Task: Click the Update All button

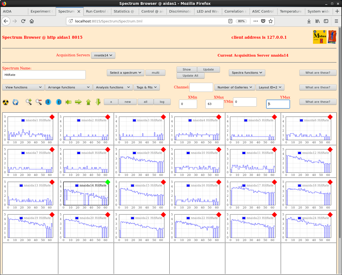Action: tap(190, 76)
